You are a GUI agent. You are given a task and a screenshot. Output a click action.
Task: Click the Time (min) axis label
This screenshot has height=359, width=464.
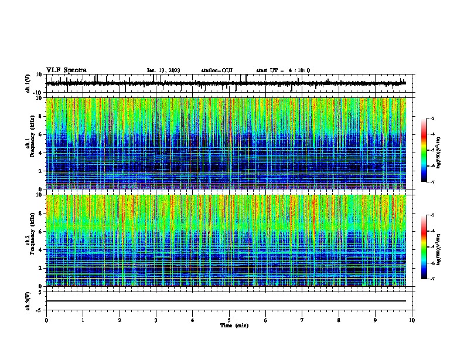pos(234,326)
